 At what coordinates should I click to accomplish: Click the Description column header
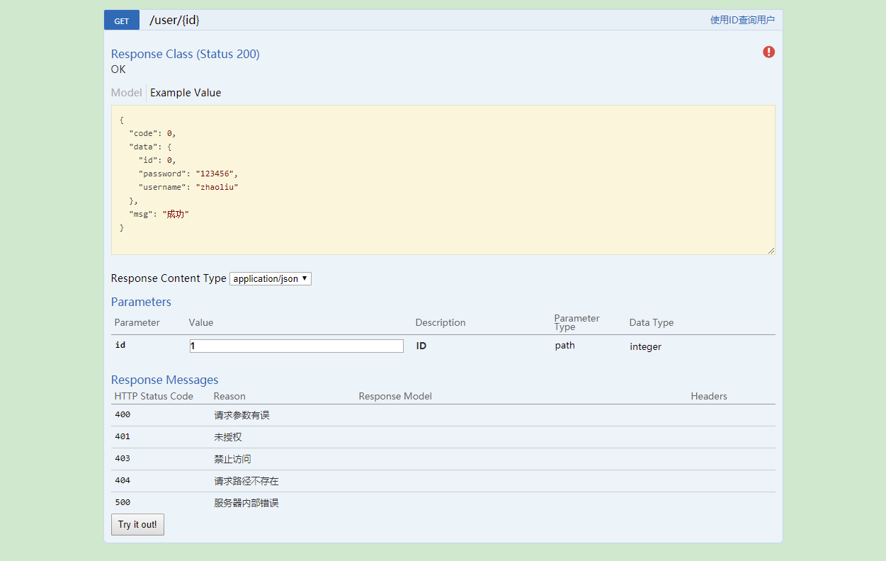(x=441, y=322)
